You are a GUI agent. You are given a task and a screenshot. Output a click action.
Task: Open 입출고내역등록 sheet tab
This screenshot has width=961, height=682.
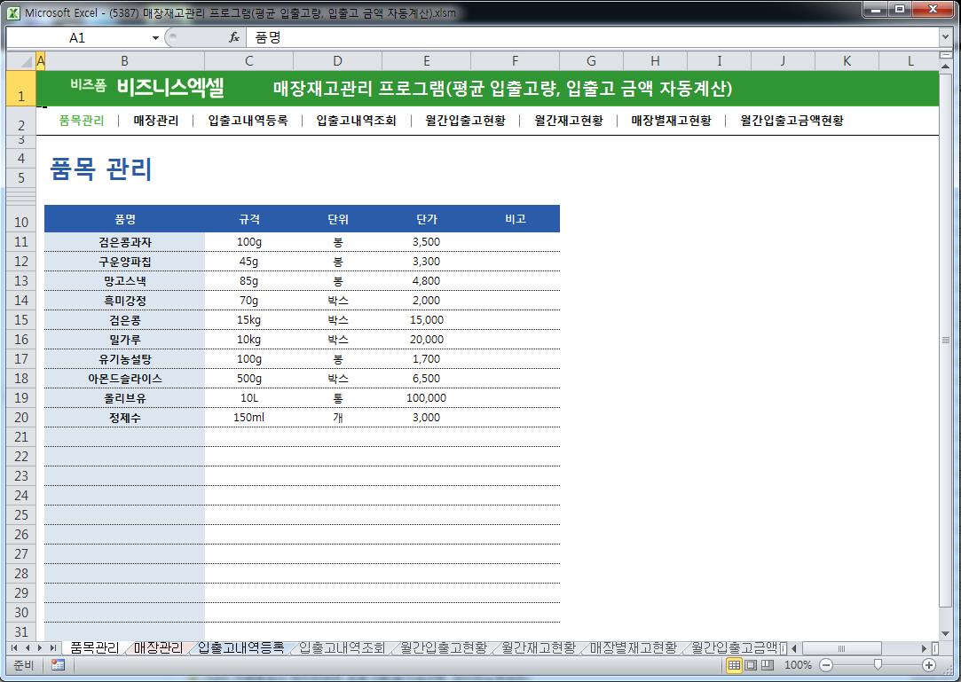[x=240, y=647]
